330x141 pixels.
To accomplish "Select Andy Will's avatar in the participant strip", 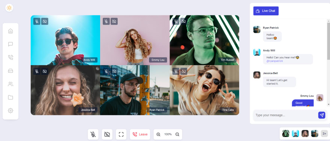I will click(295, 134).
